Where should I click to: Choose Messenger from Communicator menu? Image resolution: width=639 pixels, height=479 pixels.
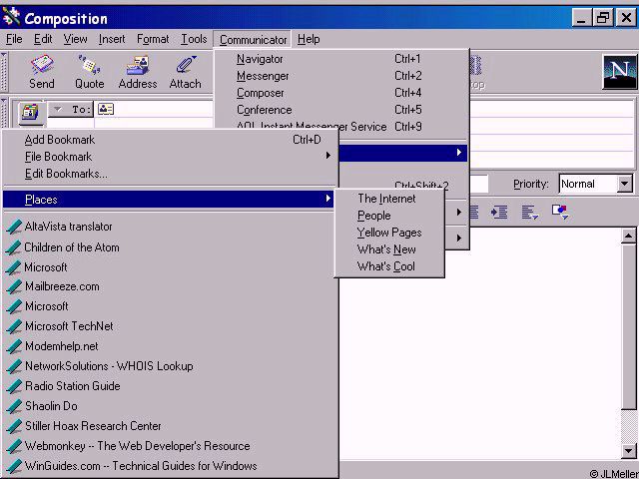click(341, 76)
